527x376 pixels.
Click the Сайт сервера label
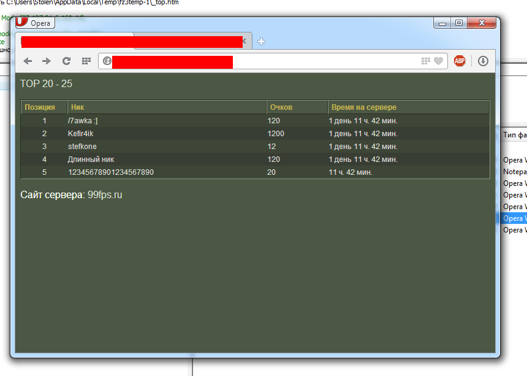[53, 194]
